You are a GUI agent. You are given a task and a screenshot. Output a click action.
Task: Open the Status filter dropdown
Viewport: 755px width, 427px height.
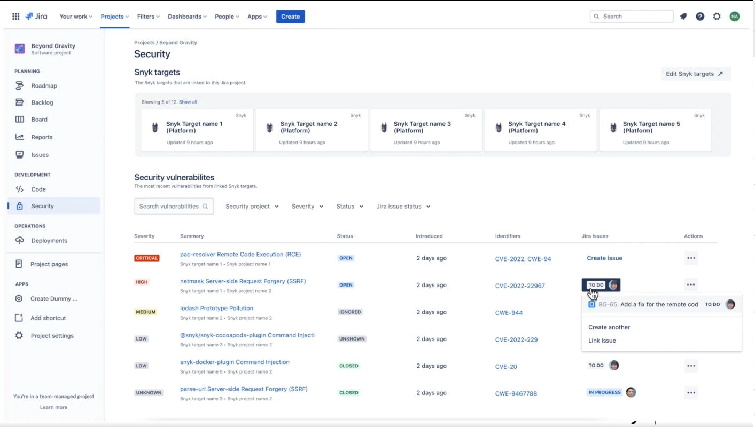tap(350, 207)
